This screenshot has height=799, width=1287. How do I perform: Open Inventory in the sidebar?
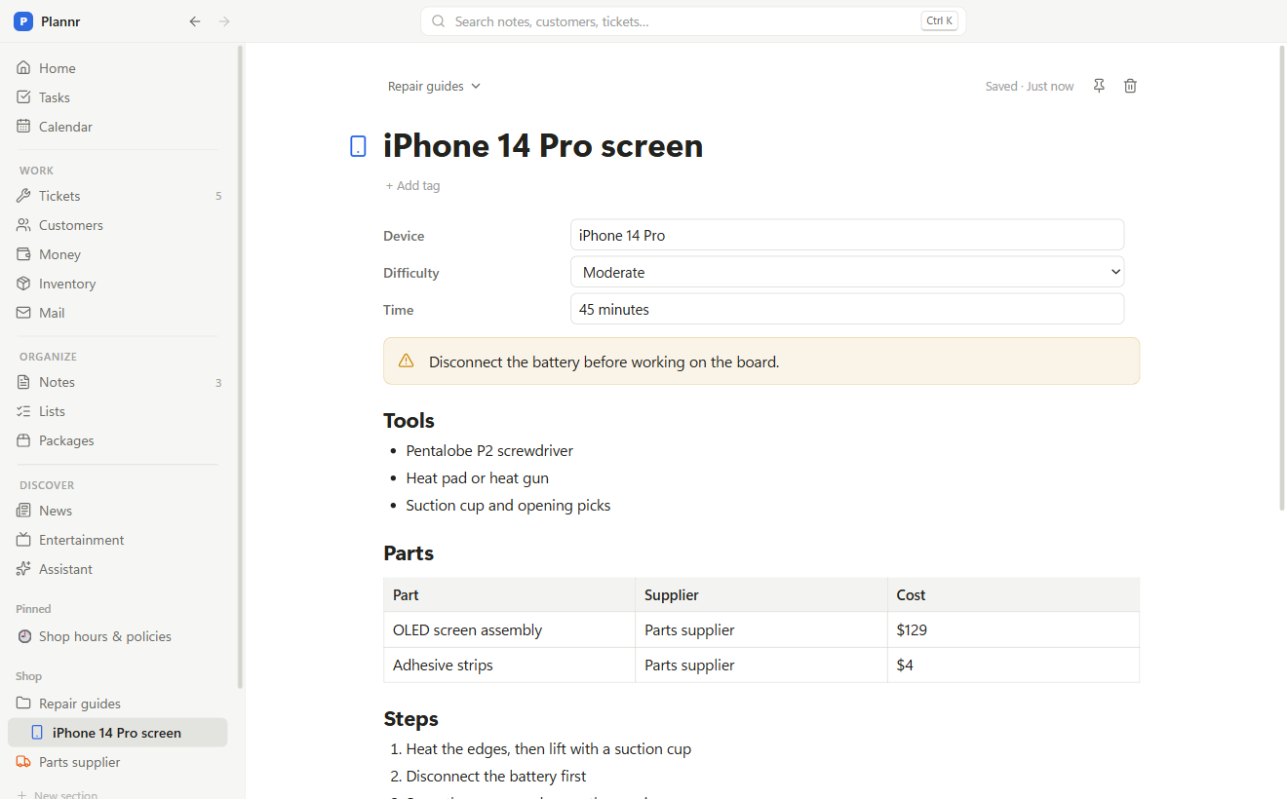click(x=119, y=284)
